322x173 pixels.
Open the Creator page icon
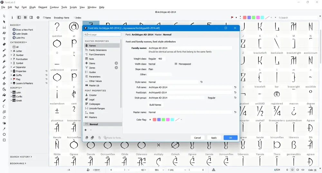(x=86, y=95)
